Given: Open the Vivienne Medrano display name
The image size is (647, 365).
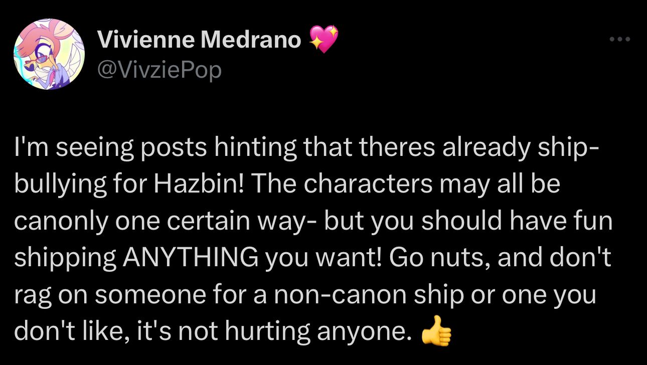Looking at the screenshot, I should click(x=200, y=40).
